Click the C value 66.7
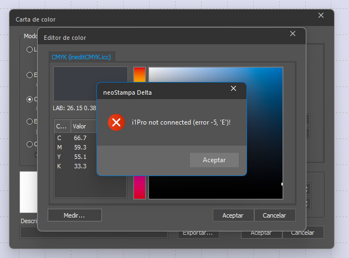The height and width of the screenshot is (258, 349). coord(80,138)
